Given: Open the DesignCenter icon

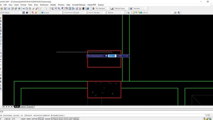Looking at the screenshot, I should click(70, 8).
